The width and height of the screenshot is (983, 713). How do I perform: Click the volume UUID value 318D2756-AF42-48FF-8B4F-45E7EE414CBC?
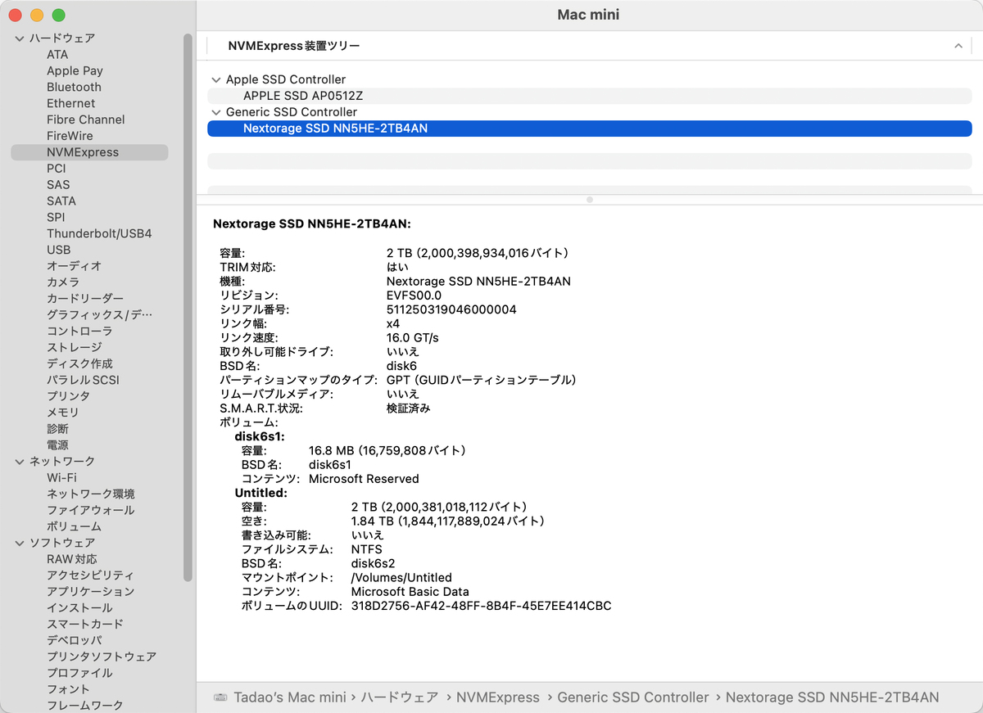(x=481, y=607)
